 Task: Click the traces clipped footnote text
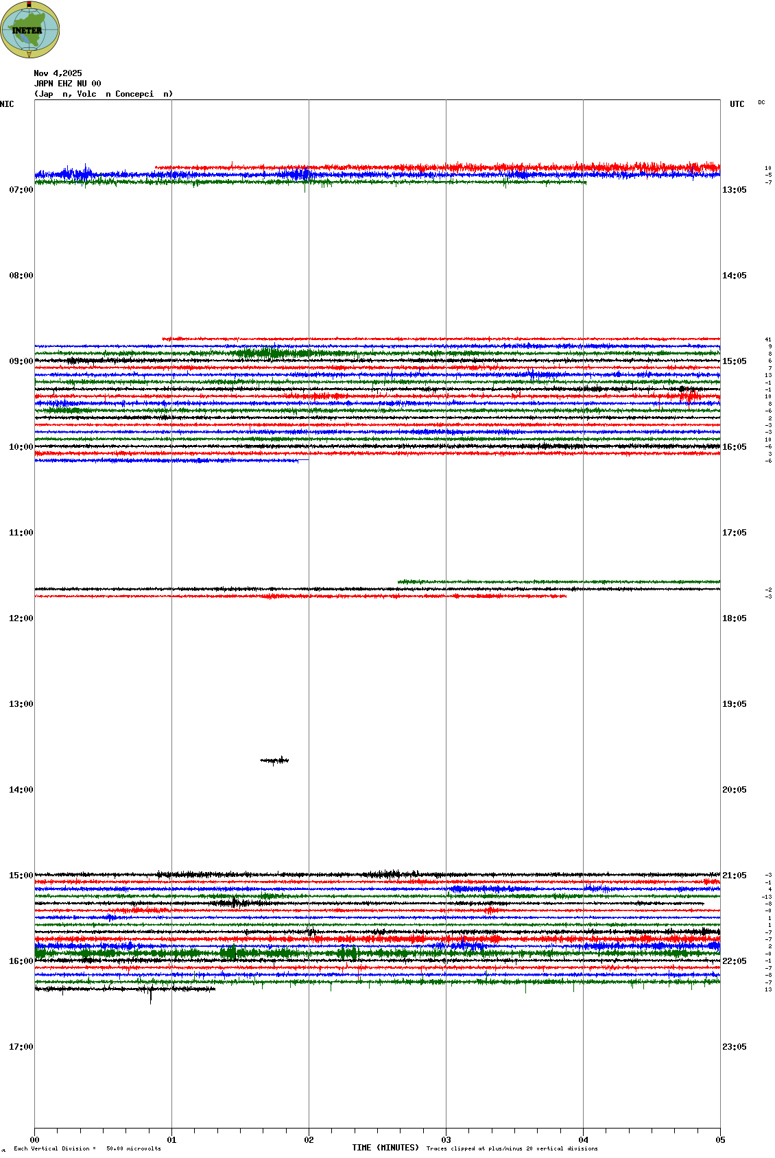point(512,1148)
